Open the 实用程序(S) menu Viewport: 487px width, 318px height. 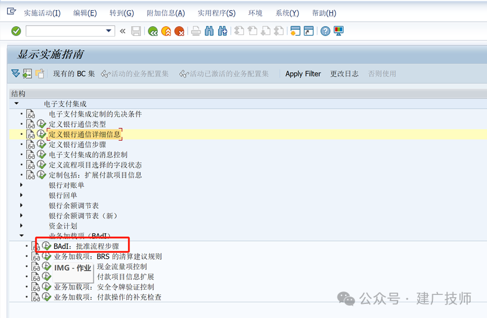[216, 13]
